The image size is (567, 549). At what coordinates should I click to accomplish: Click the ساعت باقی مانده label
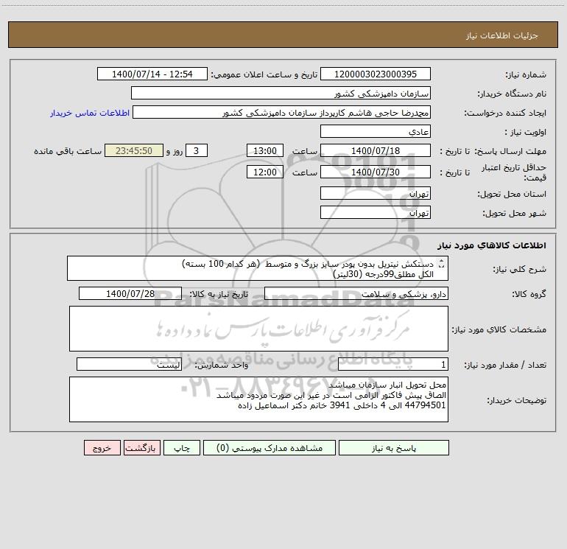coord(68,151)
